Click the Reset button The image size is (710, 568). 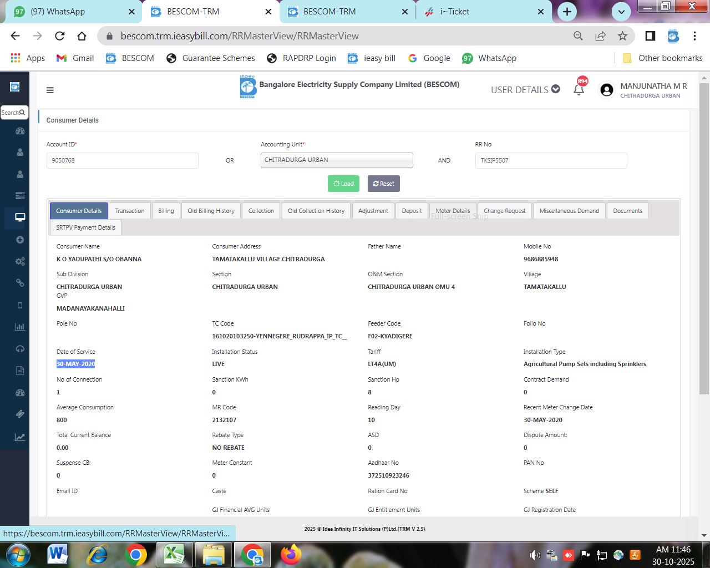[x=384, y=184]
